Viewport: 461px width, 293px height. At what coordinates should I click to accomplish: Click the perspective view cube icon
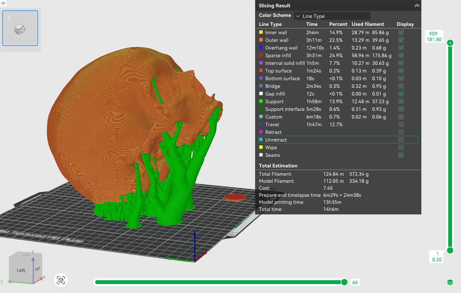(x=61, y=280)
